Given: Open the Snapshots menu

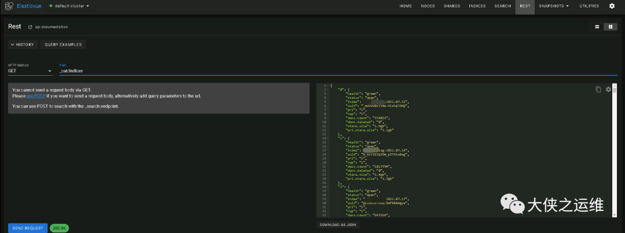Looking at the screenshot, I should [x=553, y=6].
